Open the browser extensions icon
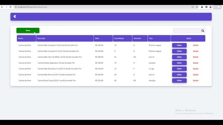 pyautogui.click(x=202, y=7)
